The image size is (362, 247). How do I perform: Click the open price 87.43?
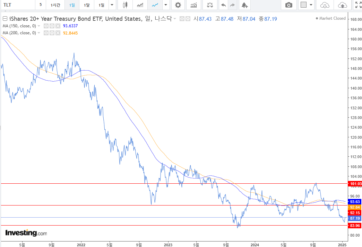205,19
